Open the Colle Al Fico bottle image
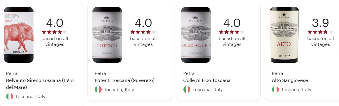Image resolution: width=339 pixels, height=106 pixels. click(196, 35)
